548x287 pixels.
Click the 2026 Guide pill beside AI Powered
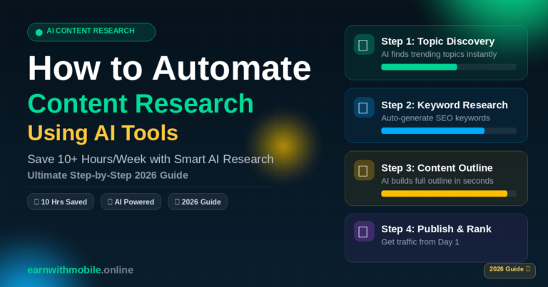pos(198,202)
